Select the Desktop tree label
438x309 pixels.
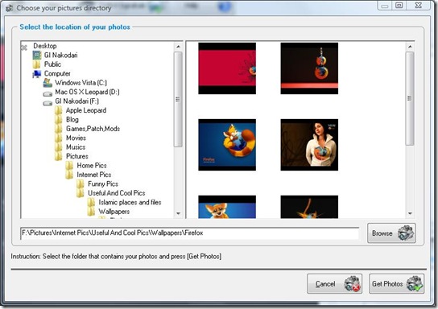(45, 46)
